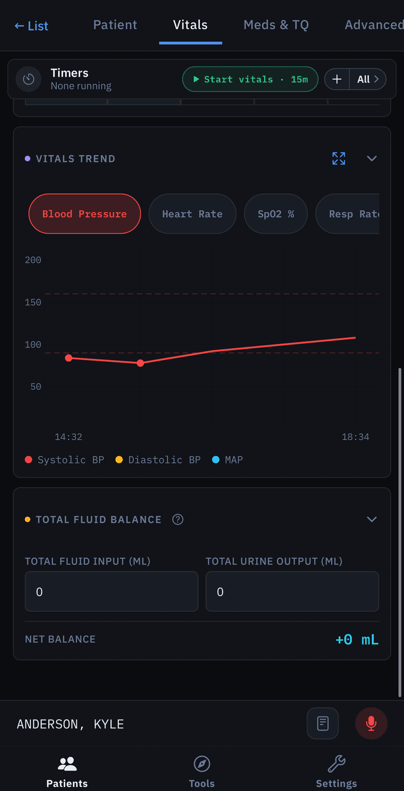Click the 14:32 systolic data point
404x791 pixels.
pyautogui.click(x=69, y=358)
